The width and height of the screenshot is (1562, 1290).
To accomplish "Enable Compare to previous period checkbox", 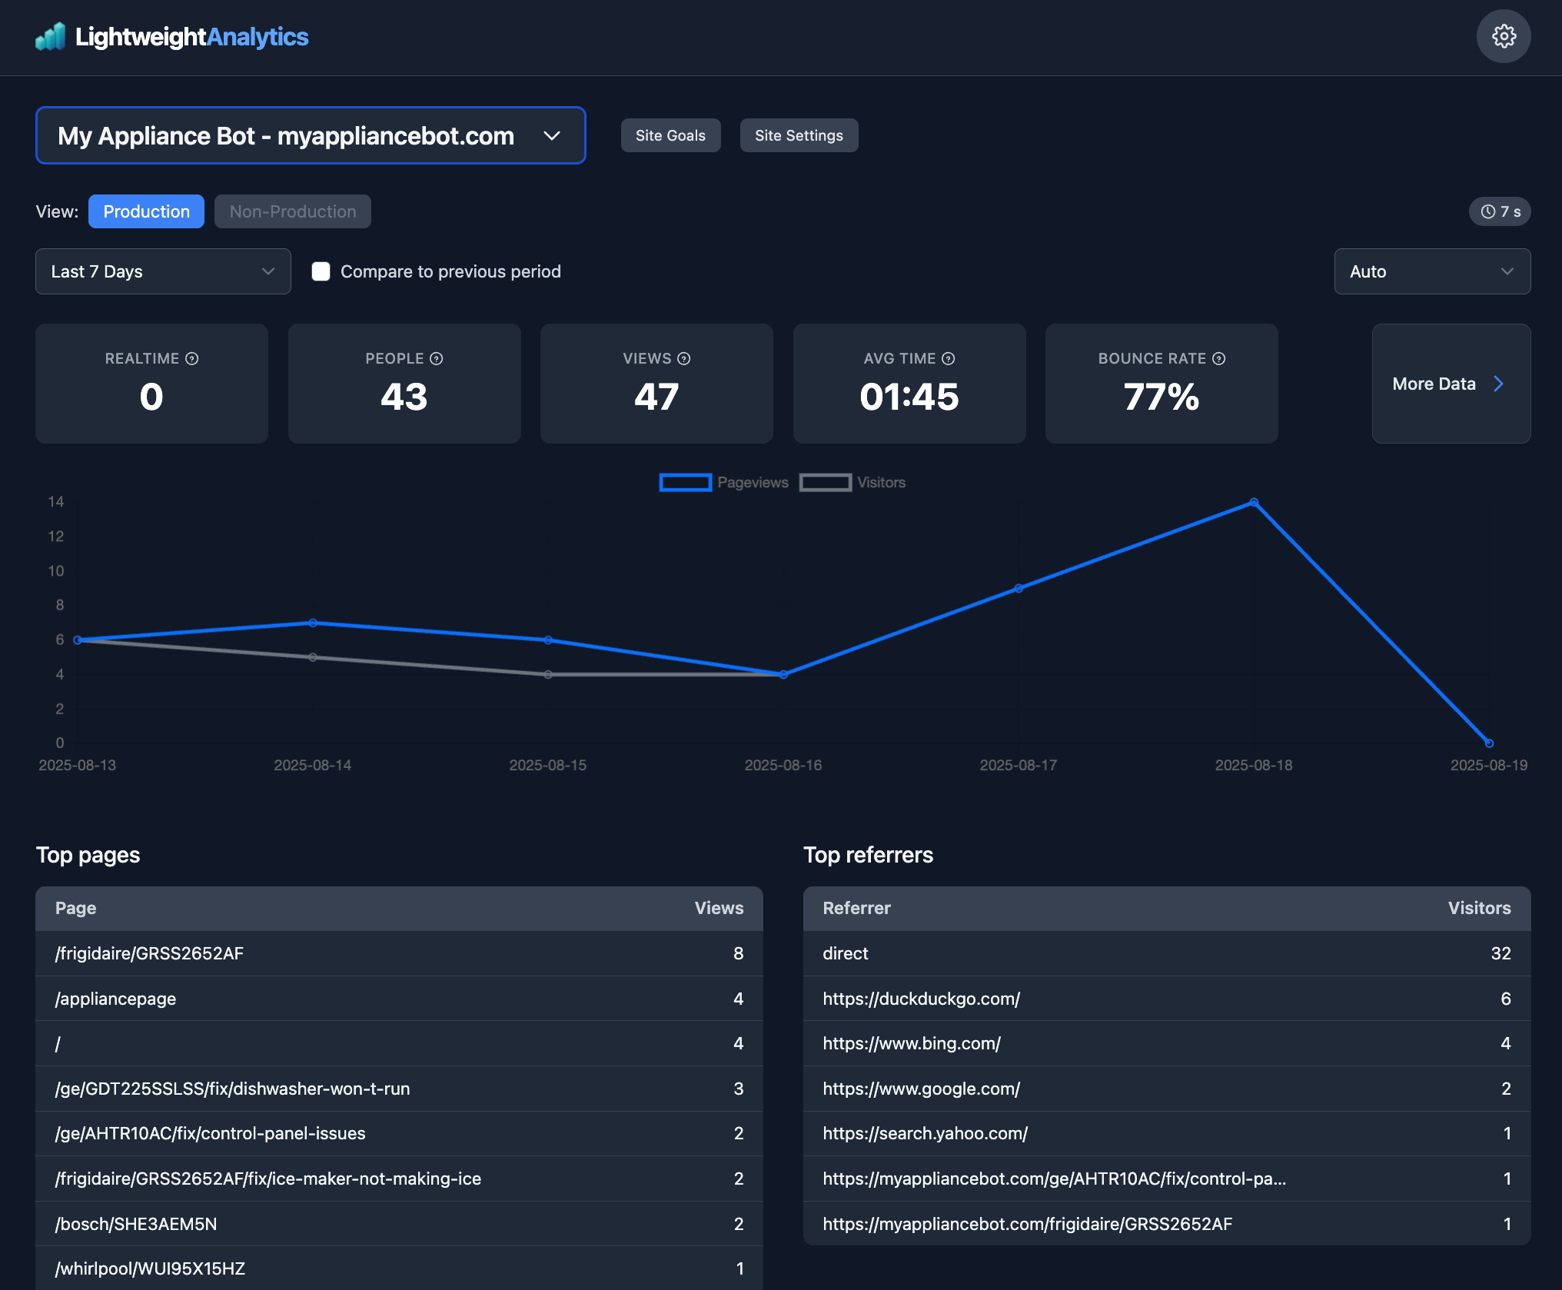I will pos(321,271).
